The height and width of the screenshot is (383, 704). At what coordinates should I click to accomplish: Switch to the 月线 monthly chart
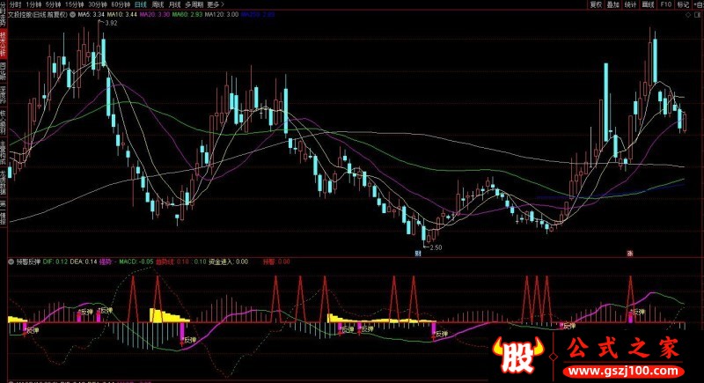click(x=174, y=4)
